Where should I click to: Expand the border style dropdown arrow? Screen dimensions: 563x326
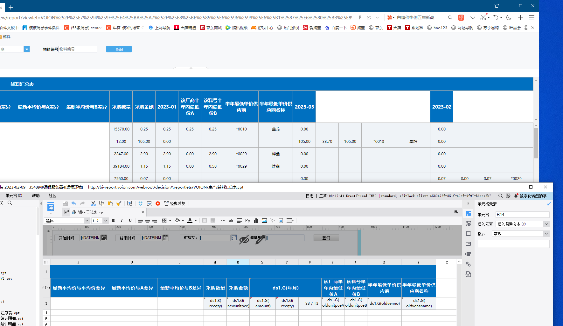tap(170, 221)
